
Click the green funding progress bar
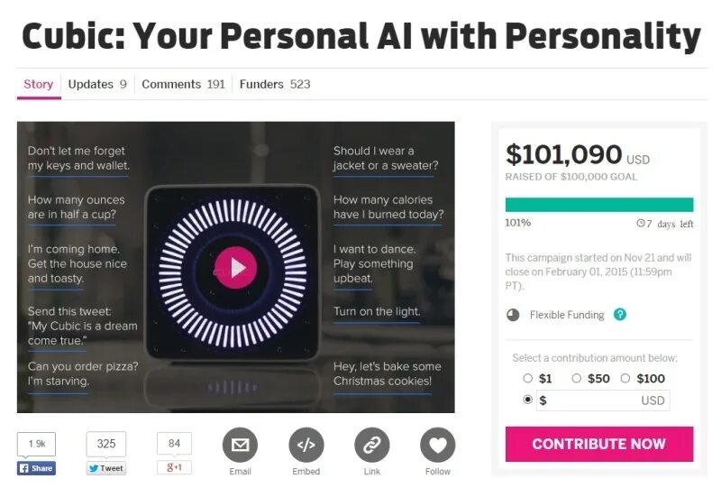(x=599, y=205)
